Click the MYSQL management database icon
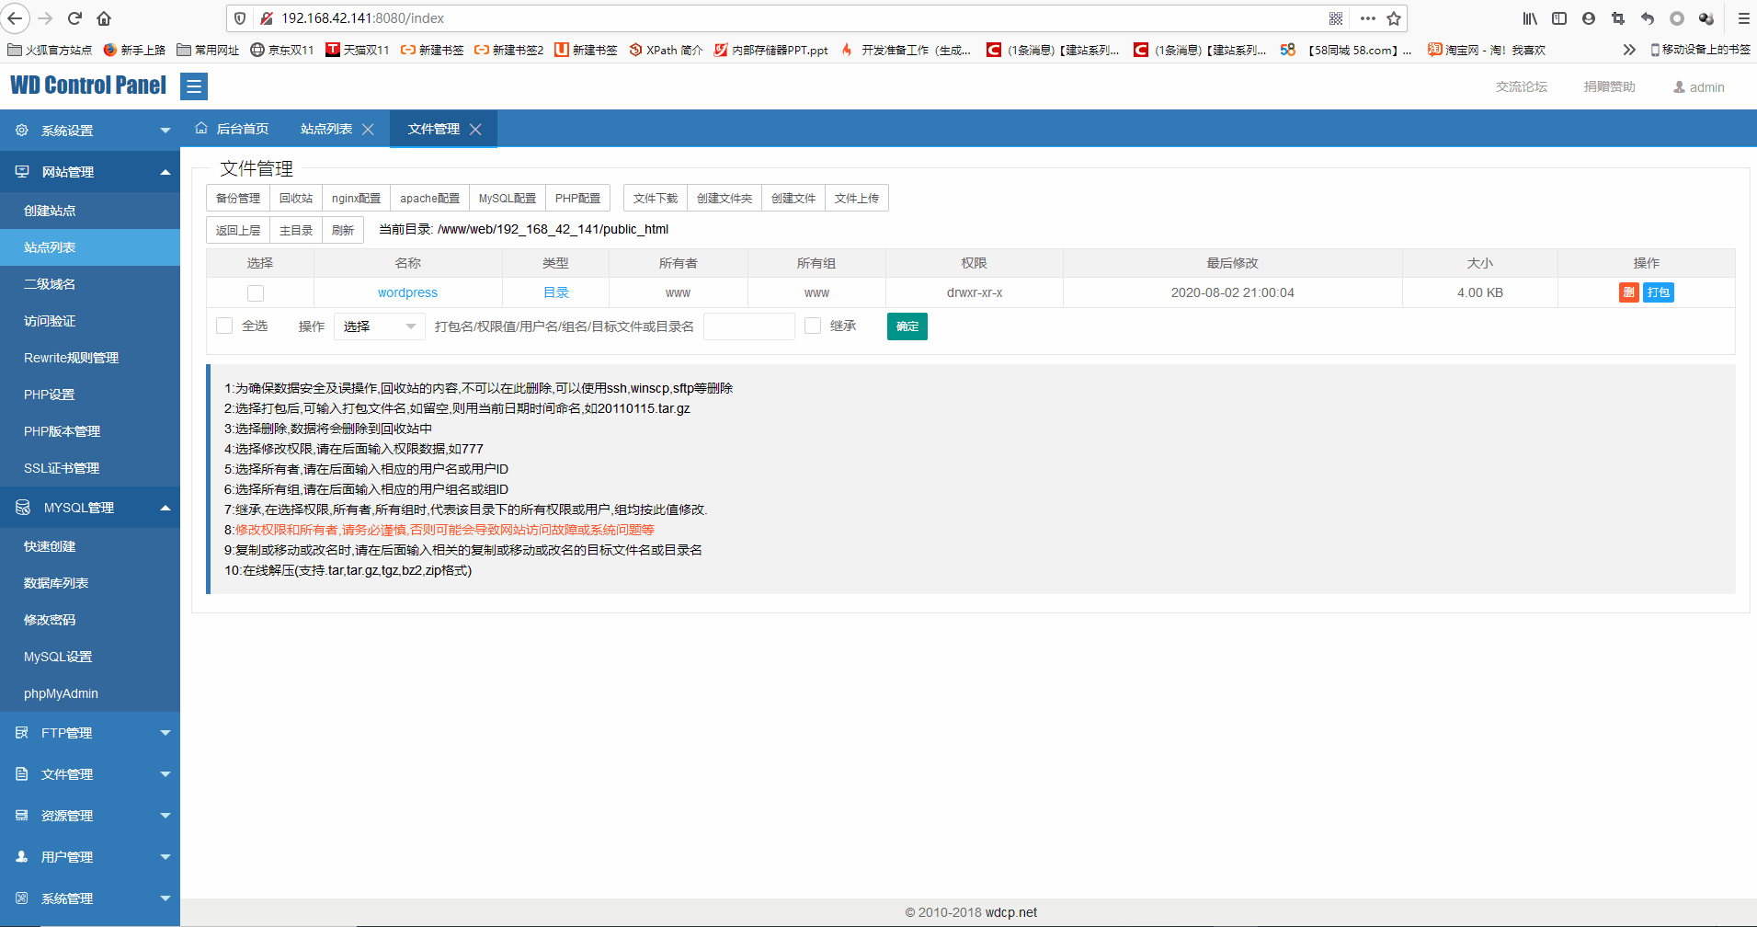 [22, 508]
